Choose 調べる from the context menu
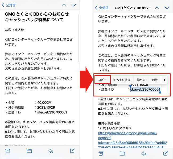This screenshot has height=159, width=173. point(141,79)
